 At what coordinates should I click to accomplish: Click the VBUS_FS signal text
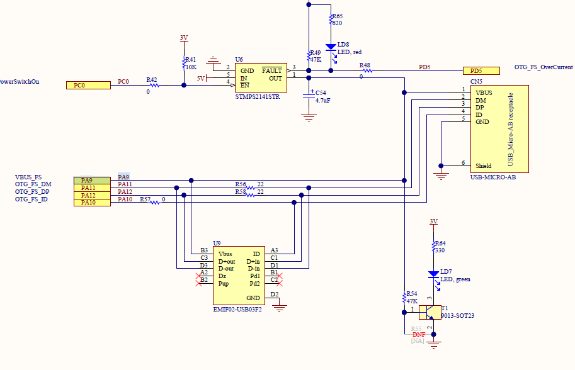click(x=28, y=177)
